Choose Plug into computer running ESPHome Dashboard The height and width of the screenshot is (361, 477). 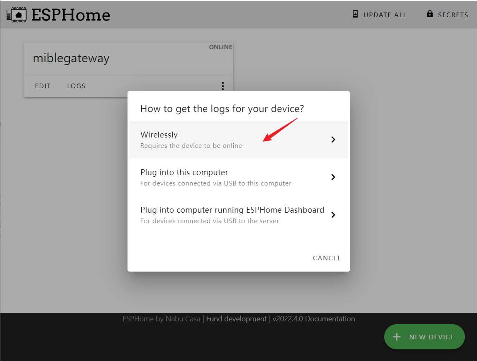(238, 215)
